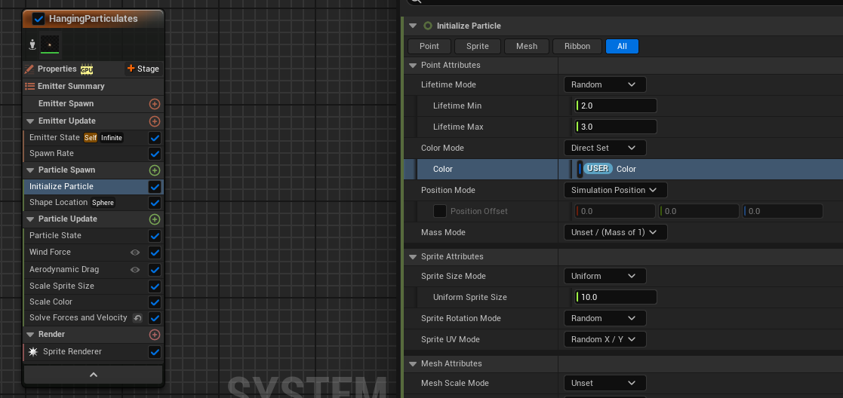Collapse the Emitter Update group
The height and width of the screenshot is (398, 843).
pos(30,121)
